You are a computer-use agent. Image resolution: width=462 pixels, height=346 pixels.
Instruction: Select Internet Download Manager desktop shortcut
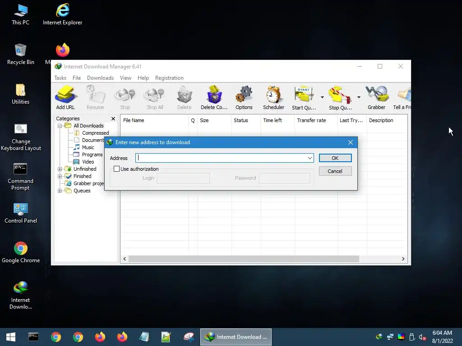(x=21, y=295)
